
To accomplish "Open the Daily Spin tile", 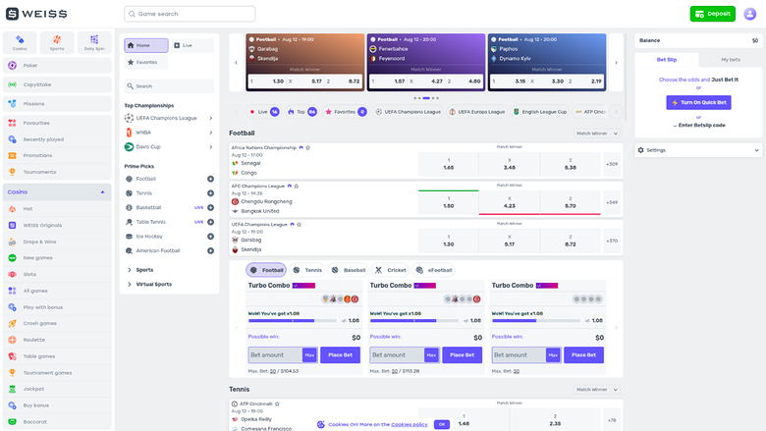I will 94,43.
